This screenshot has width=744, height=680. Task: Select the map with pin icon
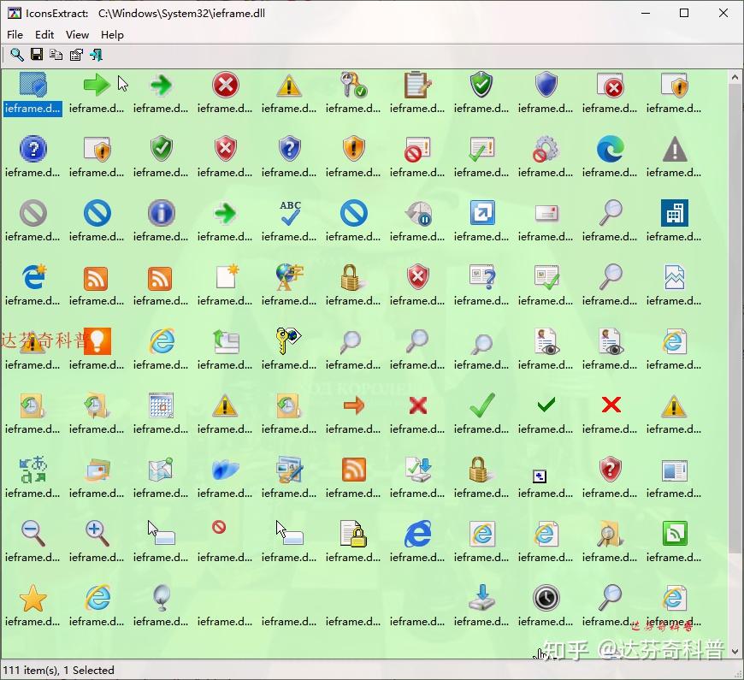(x=162, y=470)
